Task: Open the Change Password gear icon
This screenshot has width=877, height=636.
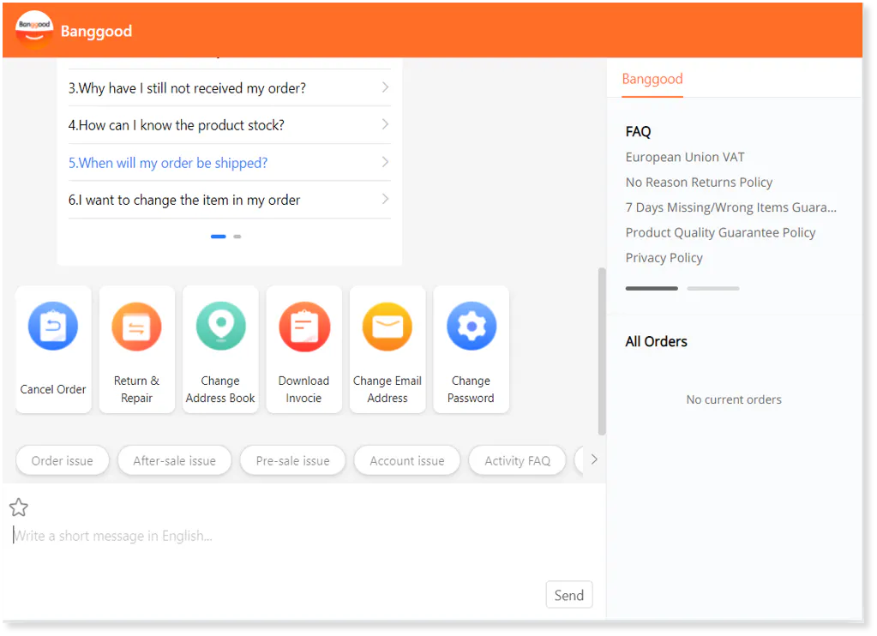Action: [x=471, y=326]
